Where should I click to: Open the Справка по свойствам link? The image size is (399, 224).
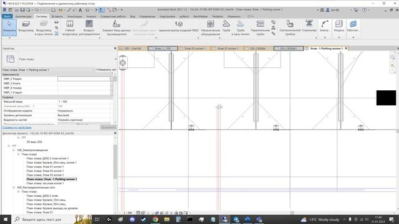pos(17,127)
